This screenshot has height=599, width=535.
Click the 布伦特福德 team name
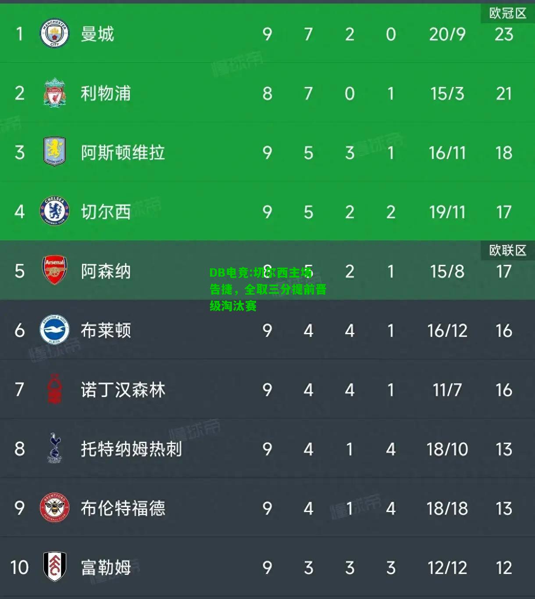123,509
